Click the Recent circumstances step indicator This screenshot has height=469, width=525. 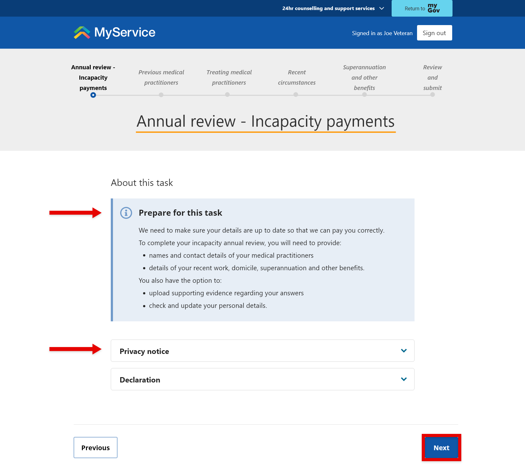296,95
